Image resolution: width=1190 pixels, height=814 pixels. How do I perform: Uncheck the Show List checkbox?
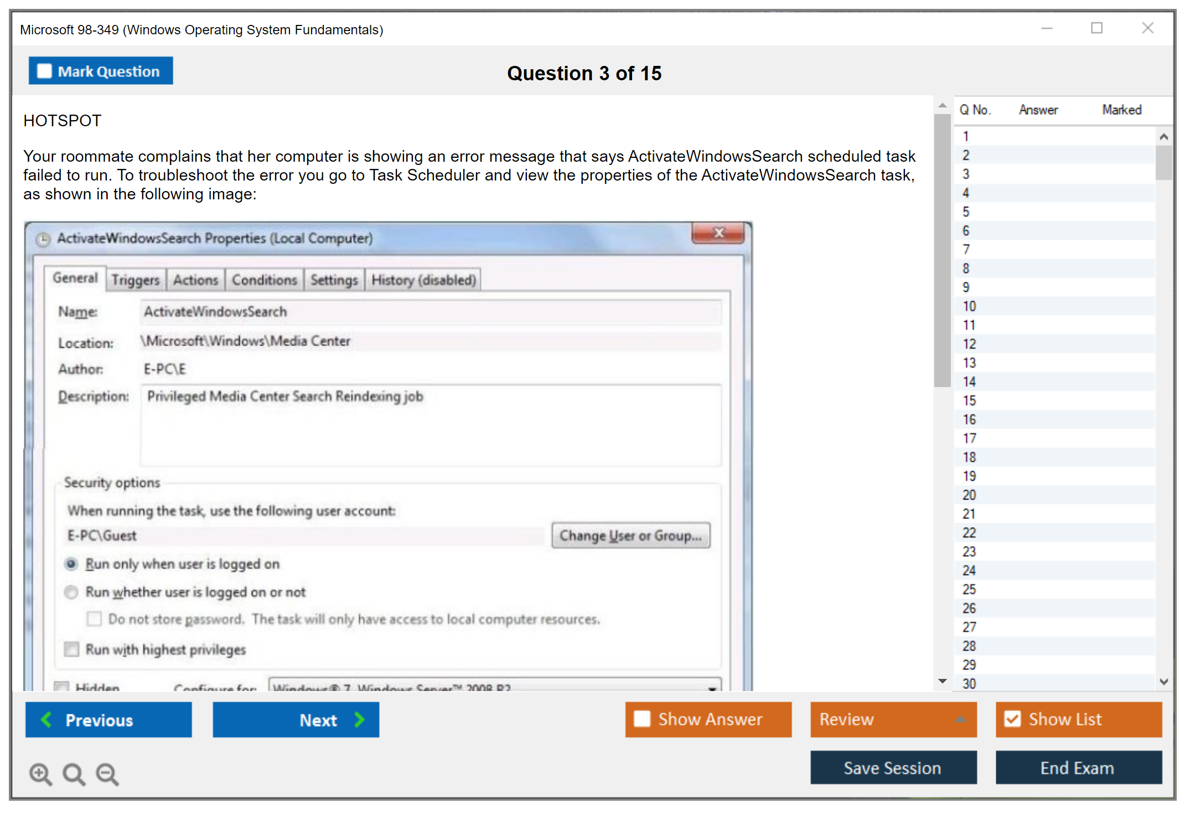pos(1012,719)
